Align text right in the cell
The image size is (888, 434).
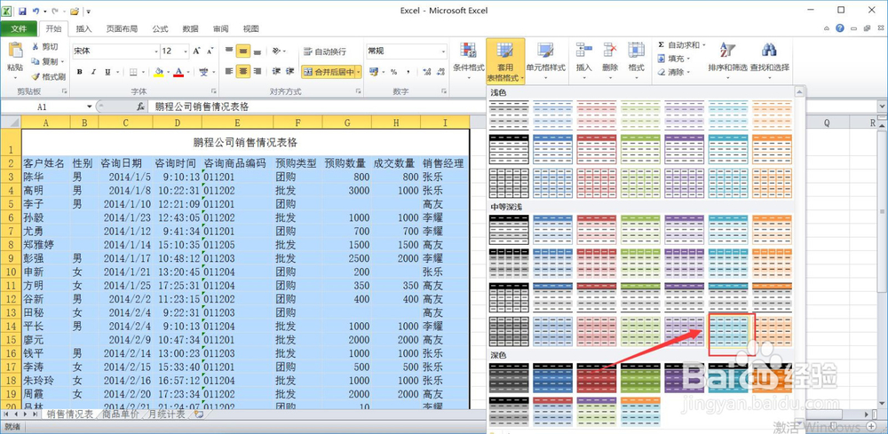point(258,71)
